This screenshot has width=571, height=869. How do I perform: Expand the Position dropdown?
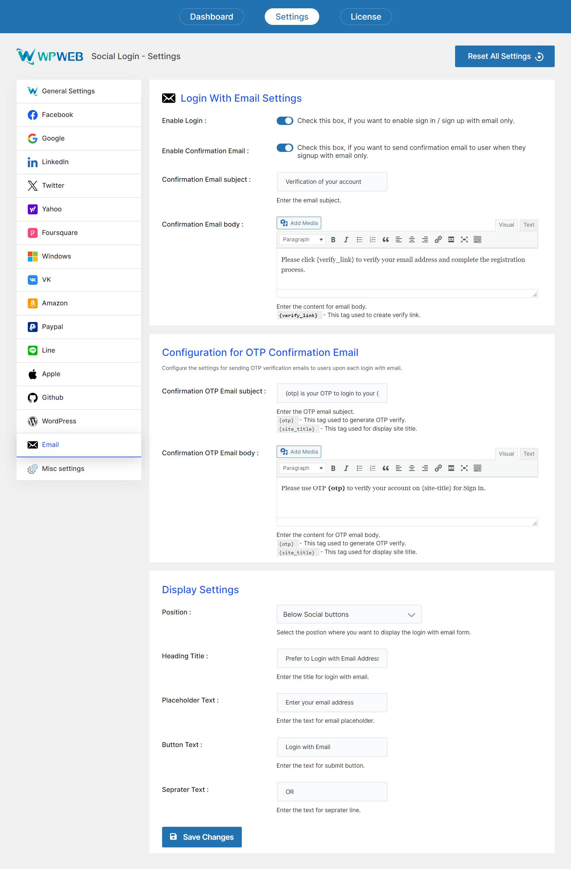349,614
